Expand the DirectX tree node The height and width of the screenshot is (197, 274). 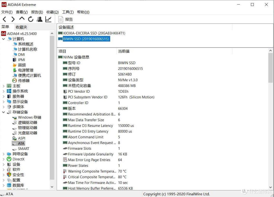pyautogui.click(x=4, y=159)
